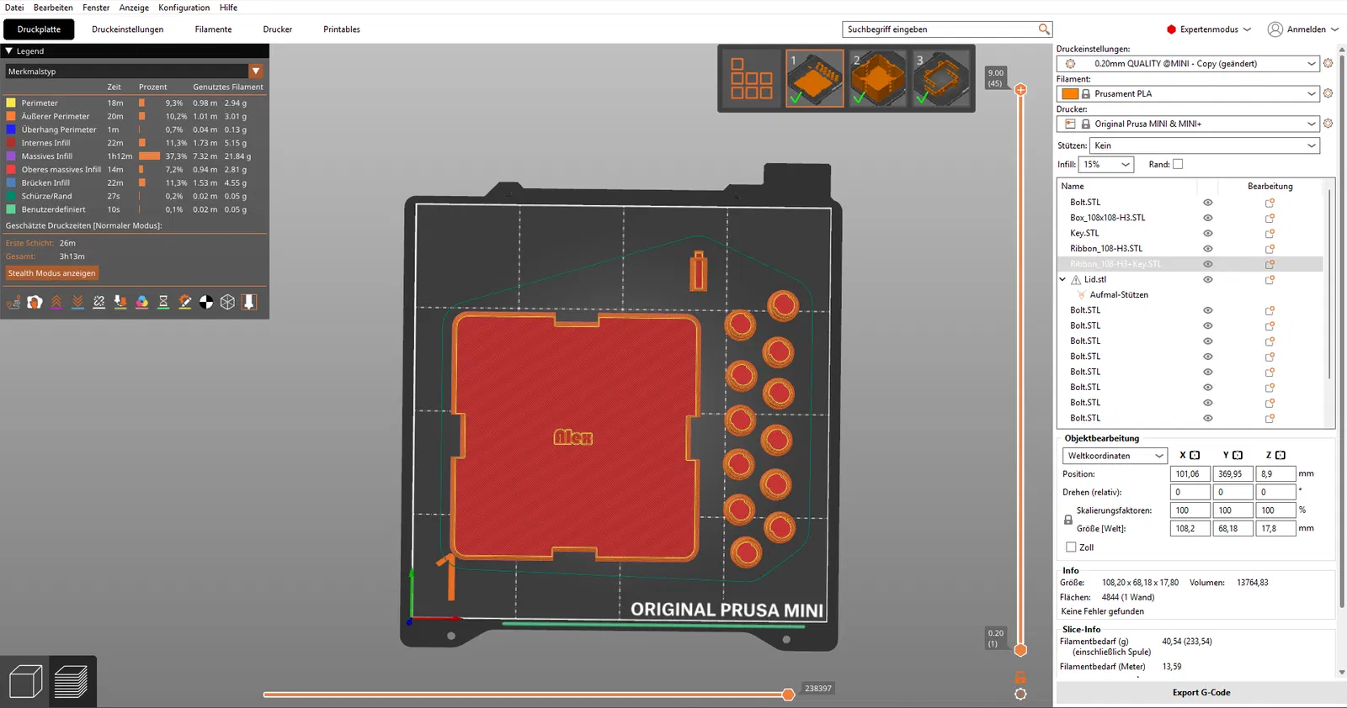Click the Export G-Code button
Image resolution: width=1347 pixels, height=708 pixels.
point(1201,693)
